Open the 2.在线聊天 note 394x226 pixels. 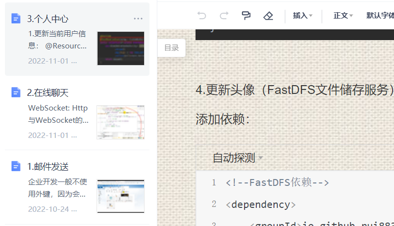coord(48,92)
